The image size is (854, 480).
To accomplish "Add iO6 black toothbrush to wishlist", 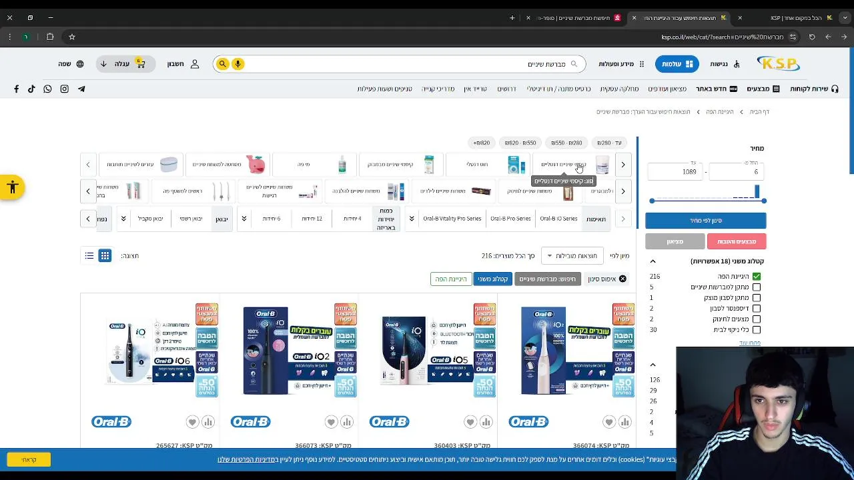I will 192,421.
